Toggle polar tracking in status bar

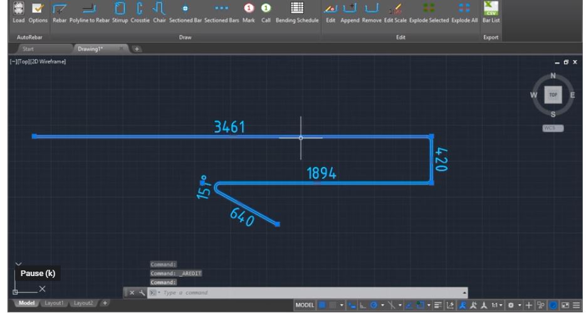(x=374, y=305)
